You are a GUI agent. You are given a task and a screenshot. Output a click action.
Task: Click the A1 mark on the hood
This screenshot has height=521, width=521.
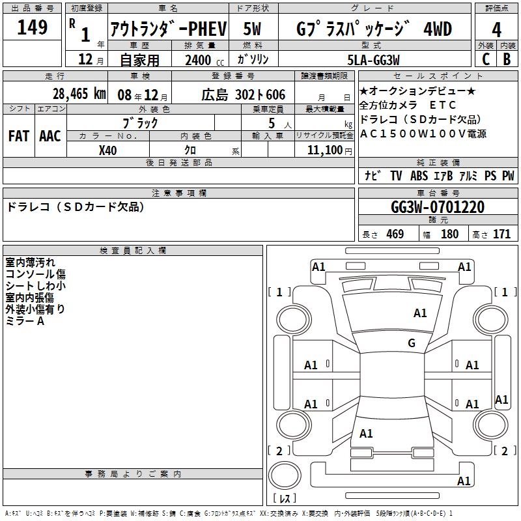click(x=420, y=313)
